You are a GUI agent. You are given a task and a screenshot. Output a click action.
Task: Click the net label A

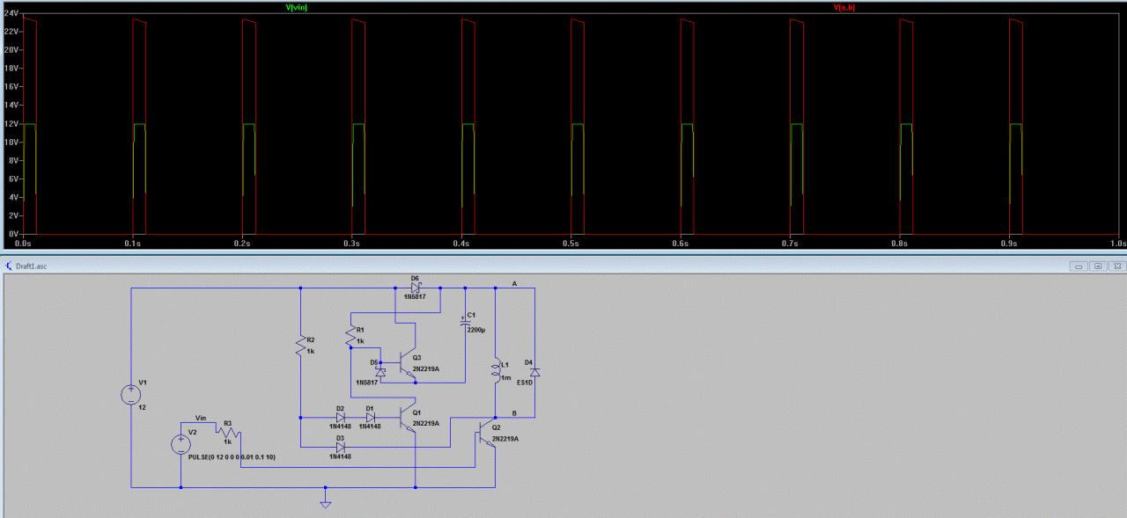click(514, 282)
